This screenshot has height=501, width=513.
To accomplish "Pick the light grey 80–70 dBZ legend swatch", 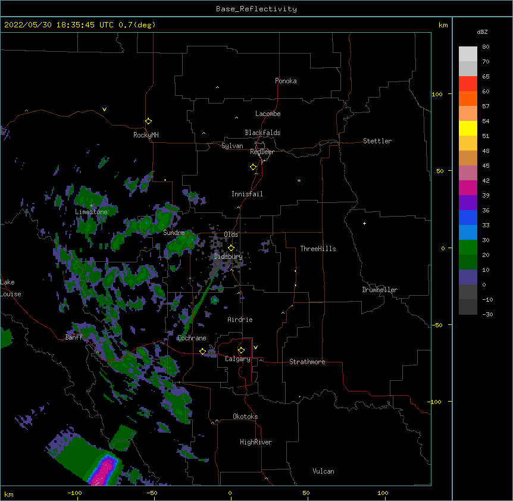I will click(468, 54).
